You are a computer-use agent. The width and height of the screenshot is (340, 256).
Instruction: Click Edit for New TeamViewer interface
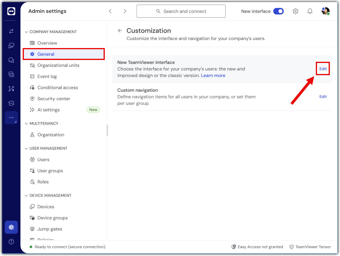(323, 69)
